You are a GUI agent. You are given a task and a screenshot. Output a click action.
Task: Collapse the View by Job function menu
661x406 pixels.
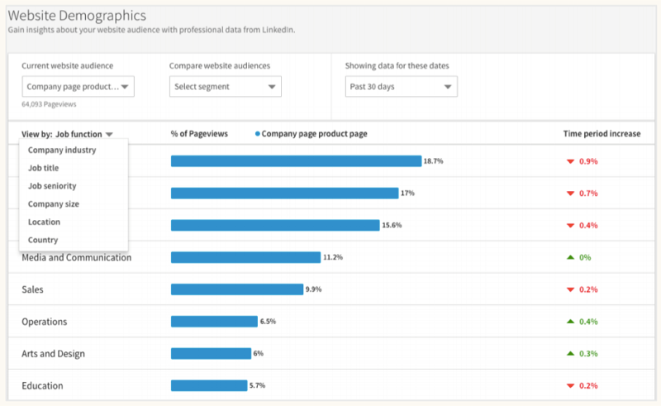click(67, 134)
